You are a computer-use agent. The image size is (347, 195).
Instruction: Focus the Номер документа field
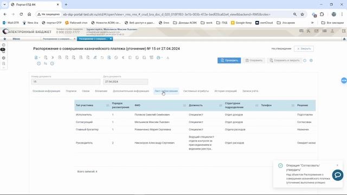(x=66, y=82)
